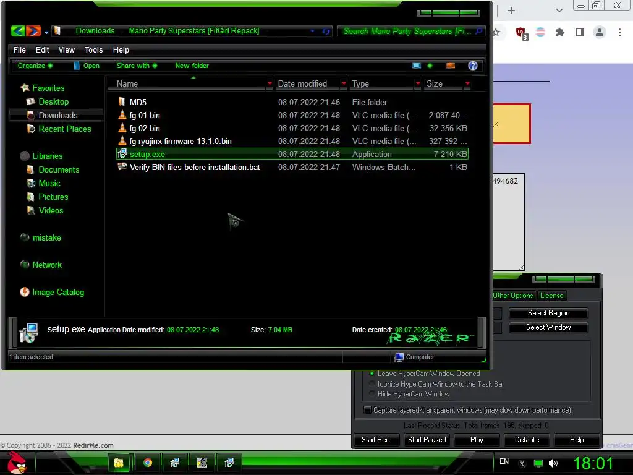Toggle the preview pane icon
This screenshot has height=475, width=633.
click(451, 66)
